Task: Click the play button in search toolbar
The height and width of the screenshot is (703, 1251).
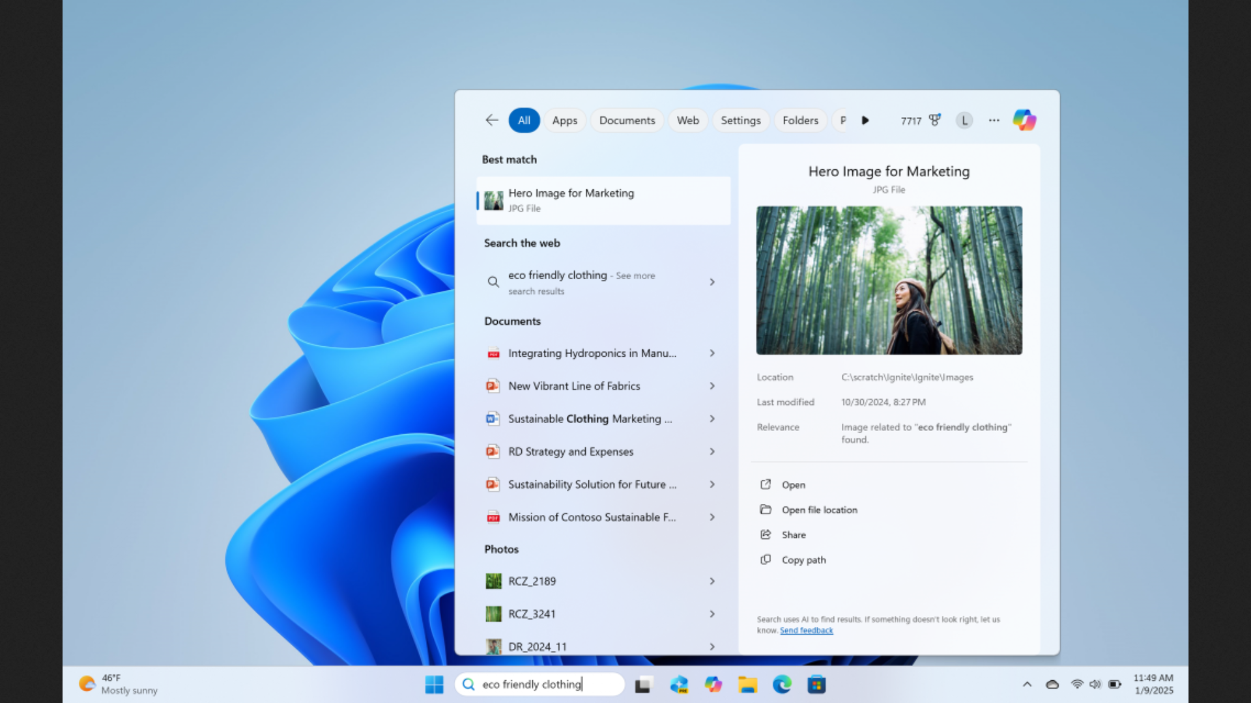Action: pos(865,120)
